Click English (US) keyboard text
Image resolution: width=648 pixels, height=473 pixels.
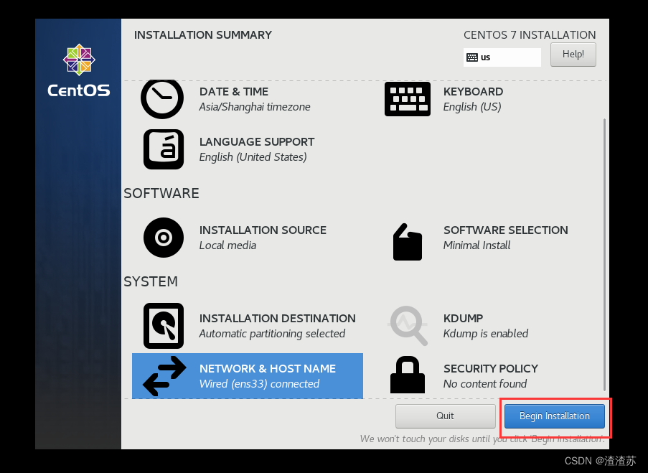[x=472, y=107]
